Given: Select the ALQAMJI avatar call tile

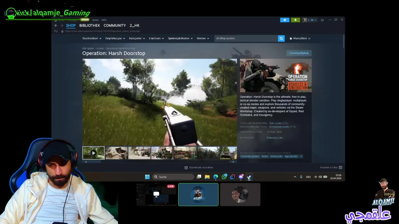Looking at the screenshot, I should [x=198, y=194].
